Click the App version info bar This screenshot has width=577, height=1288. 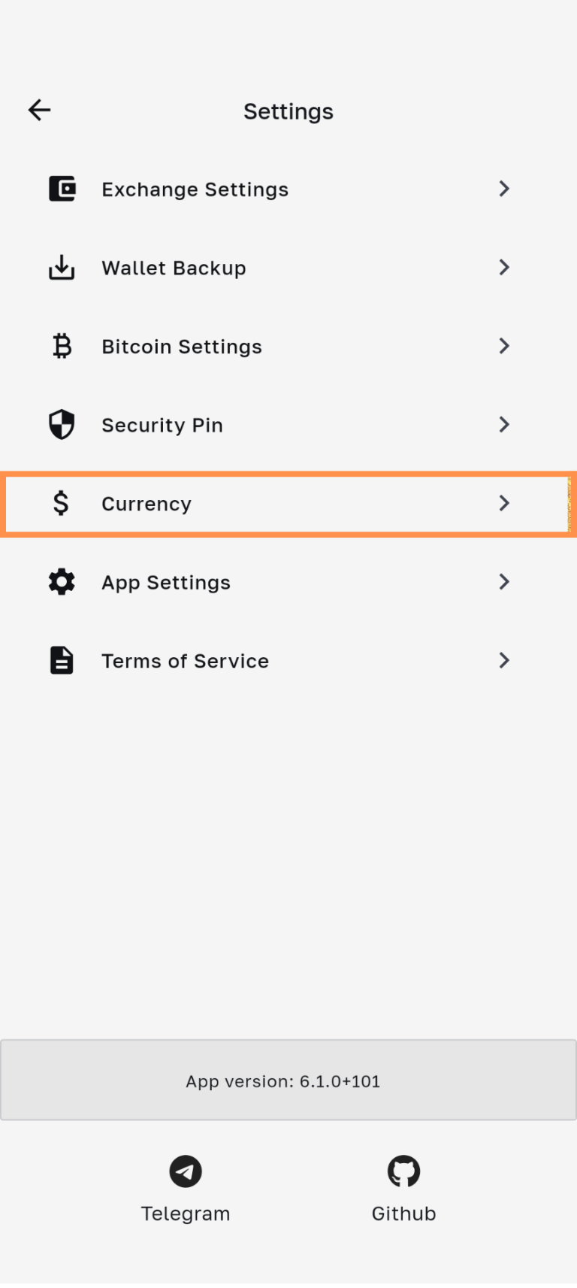pos(288,1081)
